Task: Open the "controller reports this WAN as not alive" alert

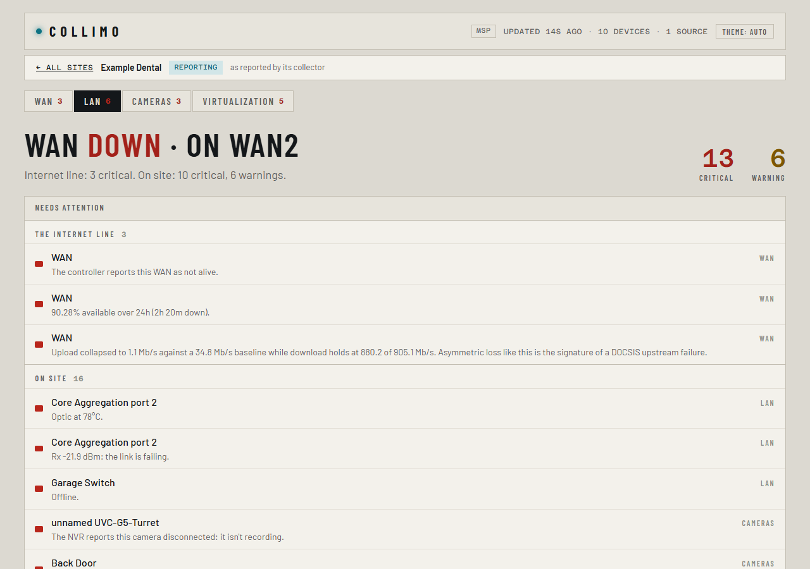Action: point(405,264)
